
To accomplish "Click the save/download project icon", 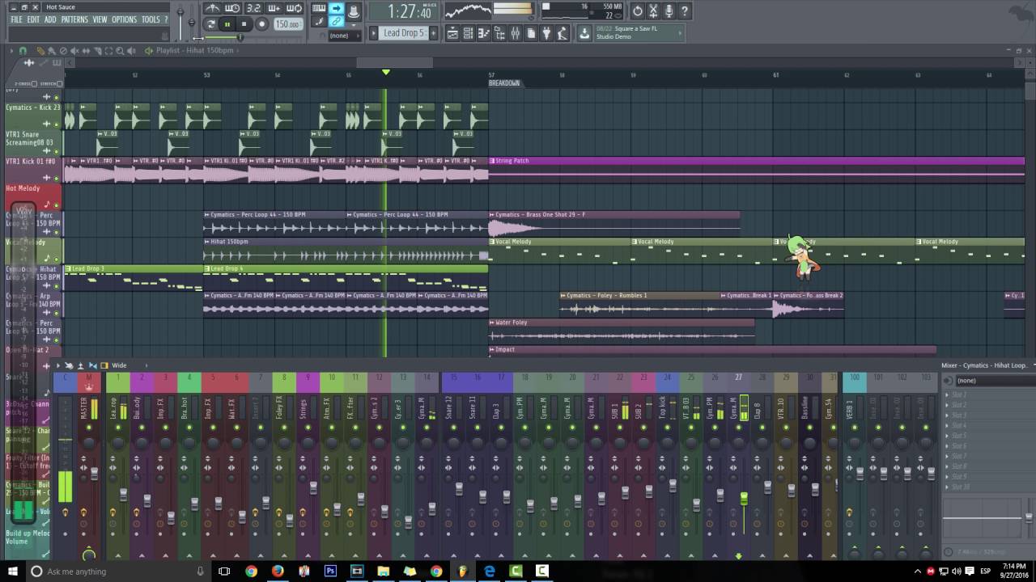I will [583, 33].
